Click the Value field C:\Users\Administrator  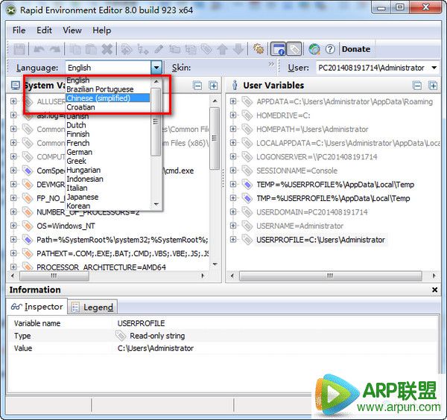point(156,349)
